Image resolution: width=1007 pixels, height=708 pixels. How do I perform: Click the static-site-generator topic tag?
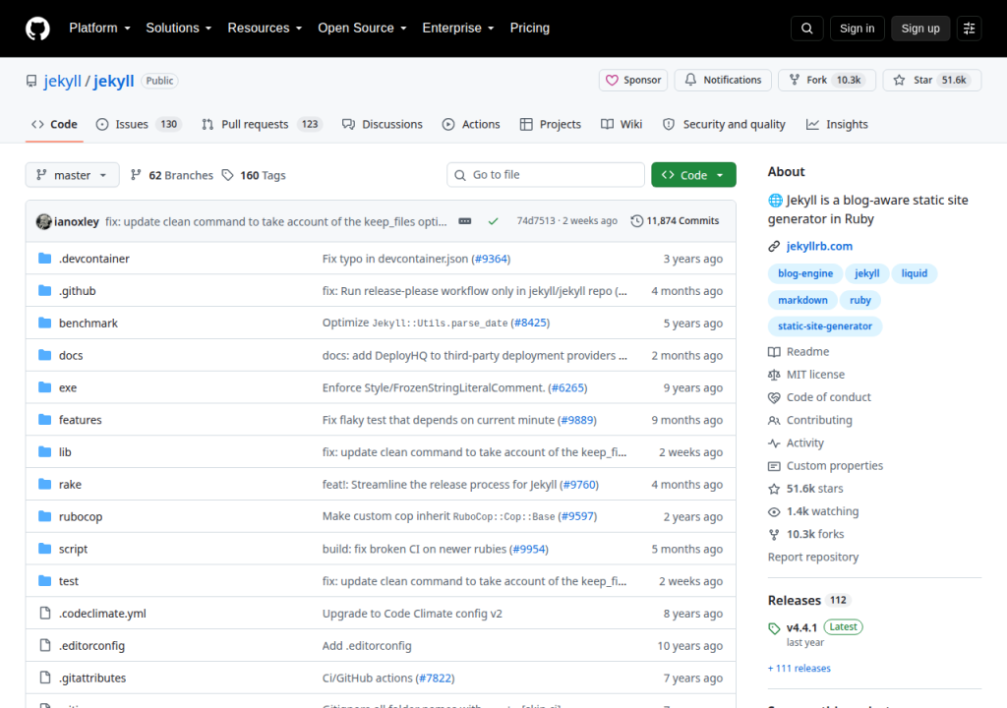click(x=825, y=326)
